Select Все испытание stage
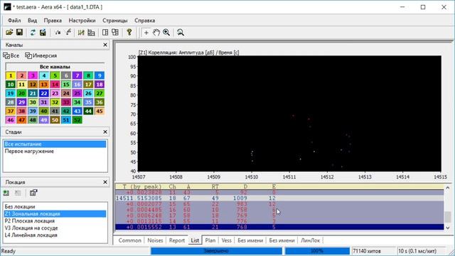The width and height of the screenshot is (455, 256). (55, 144)
